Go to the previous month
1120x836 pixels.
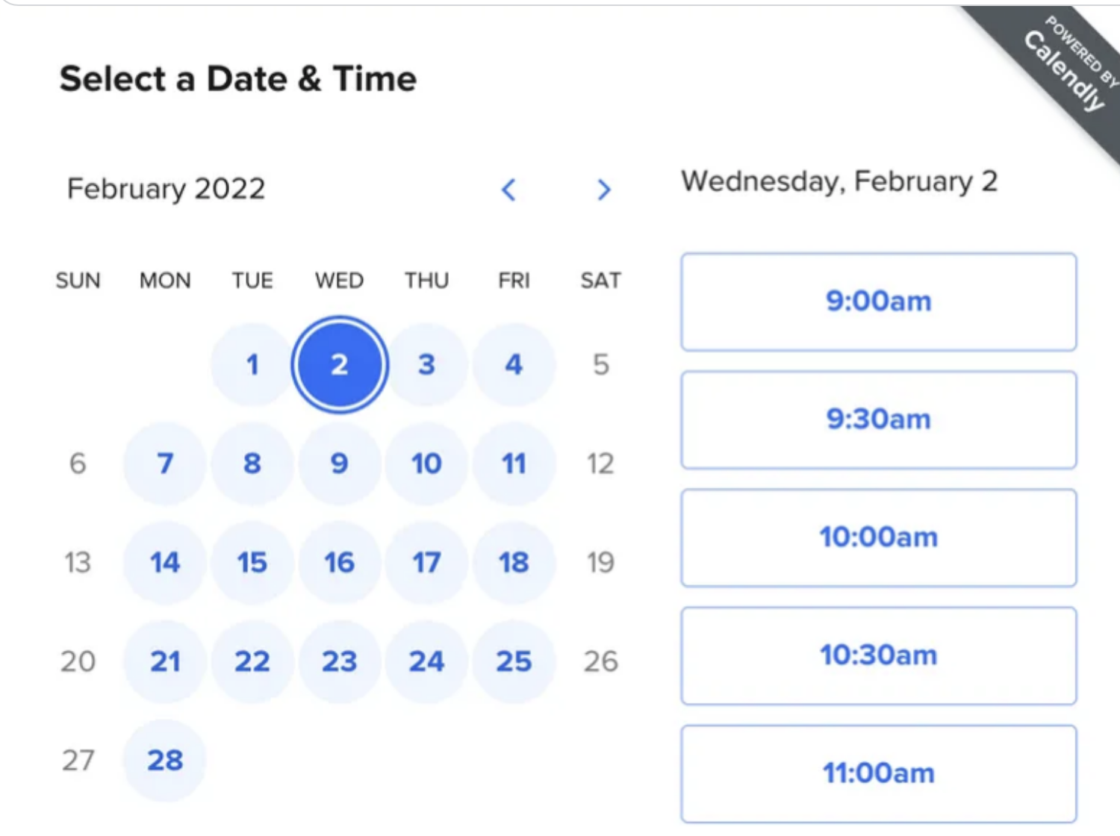point(508,190)
